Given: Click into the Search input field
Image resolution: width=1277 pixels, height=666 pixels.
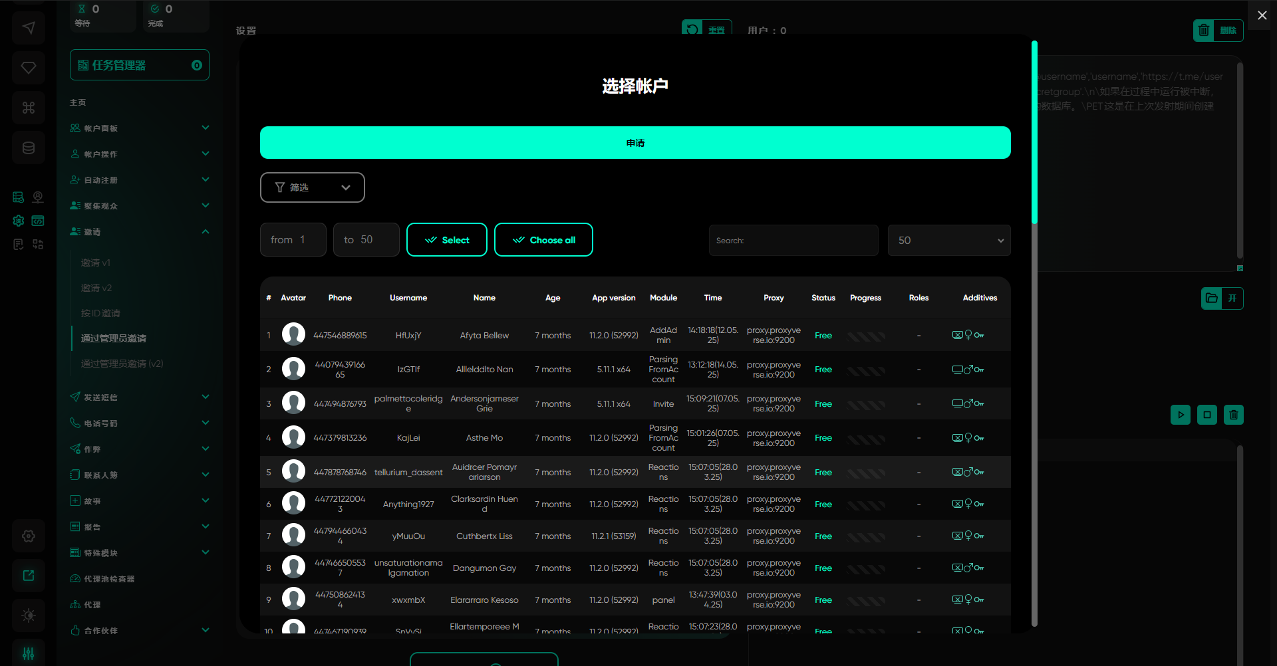Looking at the screenshot, I should [x=793, y=241].
